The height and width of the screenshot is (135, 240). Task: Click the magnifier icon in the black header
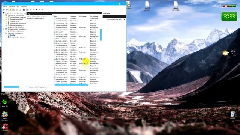[x=28, y=14]
